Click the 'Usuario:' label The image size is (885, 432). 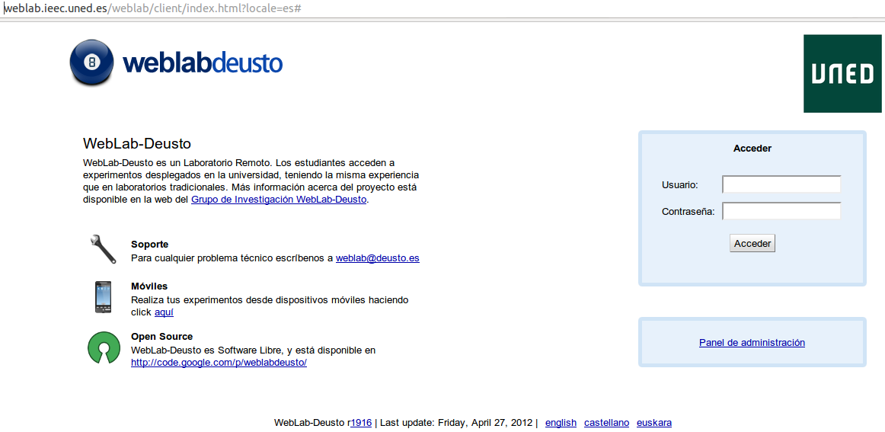pyautogui.click(x=680, y=184)
